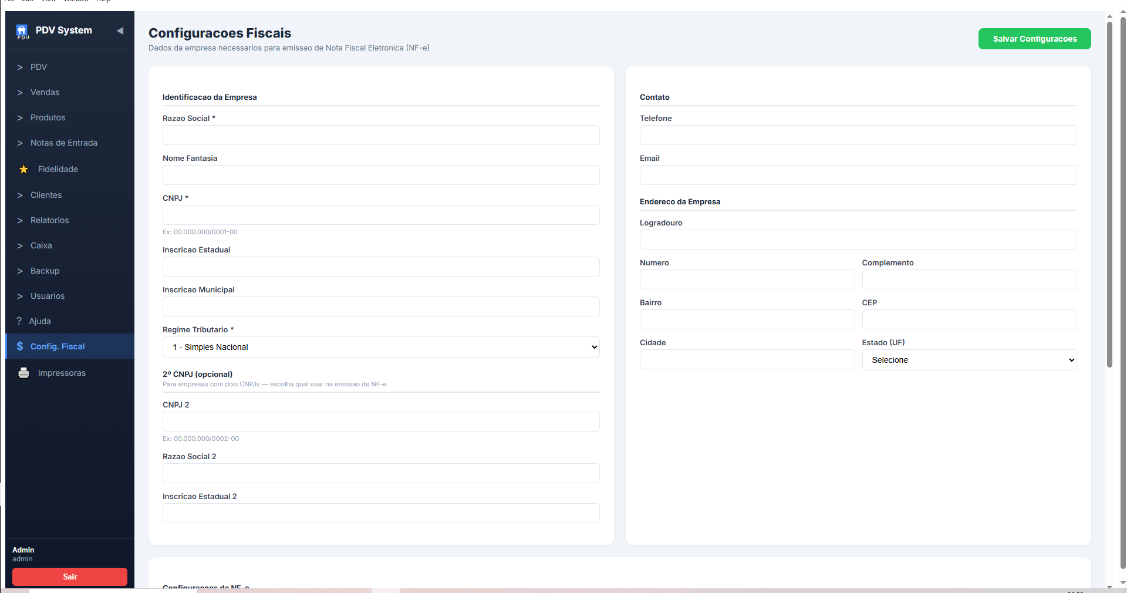Open Produtos in the sidebar

click(x=48, y=117)
